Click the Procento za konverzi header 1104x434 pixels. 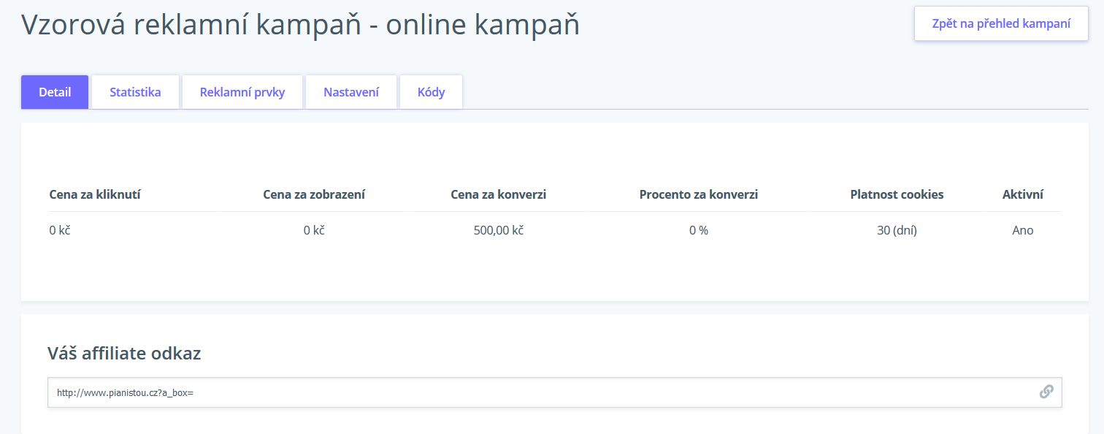click(699, 194)
